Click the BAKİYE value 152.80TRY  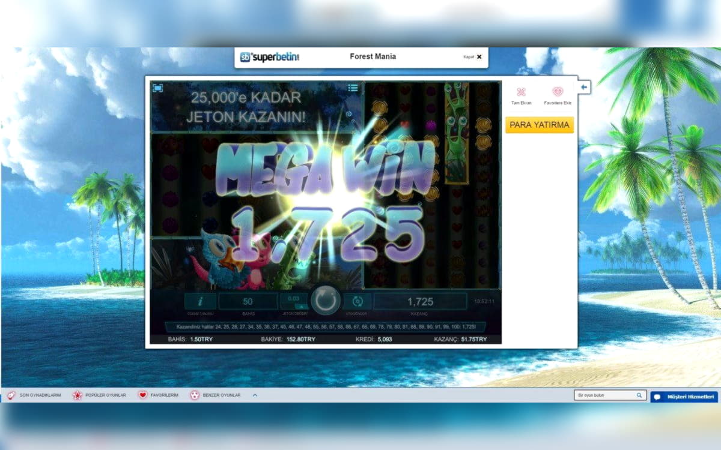pos(301,340)
